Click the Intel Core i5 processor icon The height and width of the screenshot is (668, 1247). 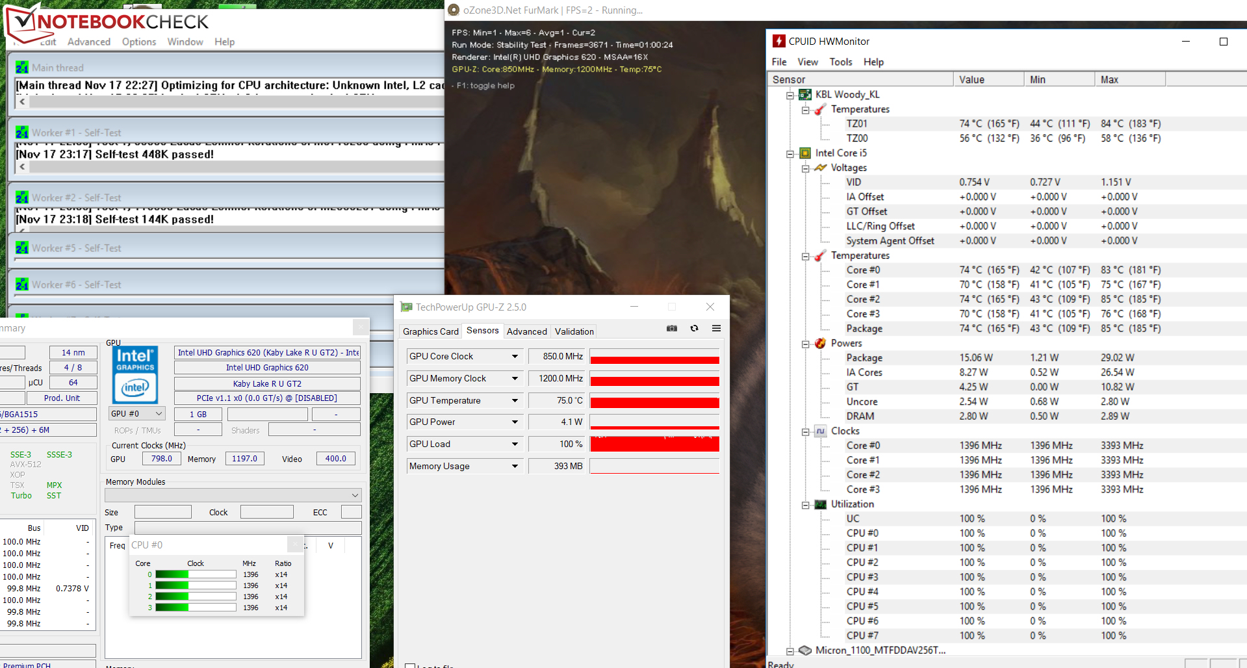[x=804, y=153]
